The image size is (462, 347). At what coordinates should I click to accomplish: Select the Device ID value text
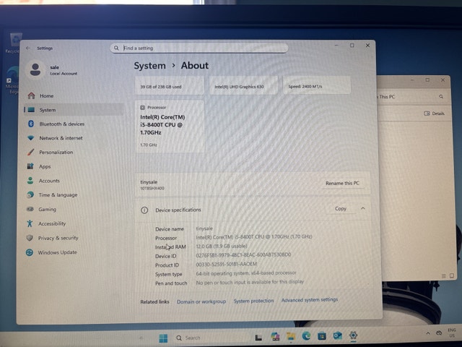(243, 254)
